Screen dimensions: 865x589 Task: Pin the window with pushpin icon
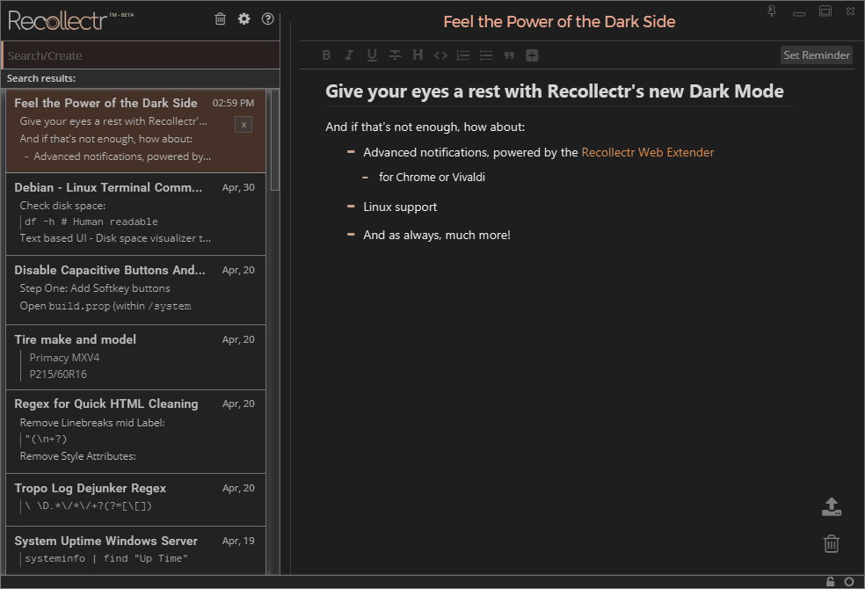tap(772, 11)
